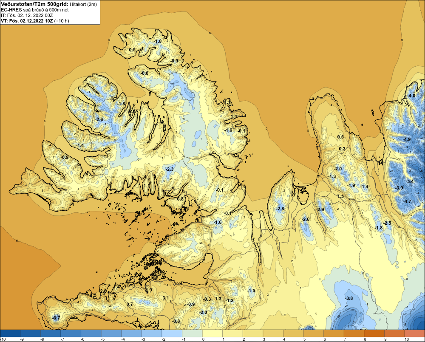425x342 pixels.
Task: Click the 0.8 temperature value
Action: tap(180, 199)
